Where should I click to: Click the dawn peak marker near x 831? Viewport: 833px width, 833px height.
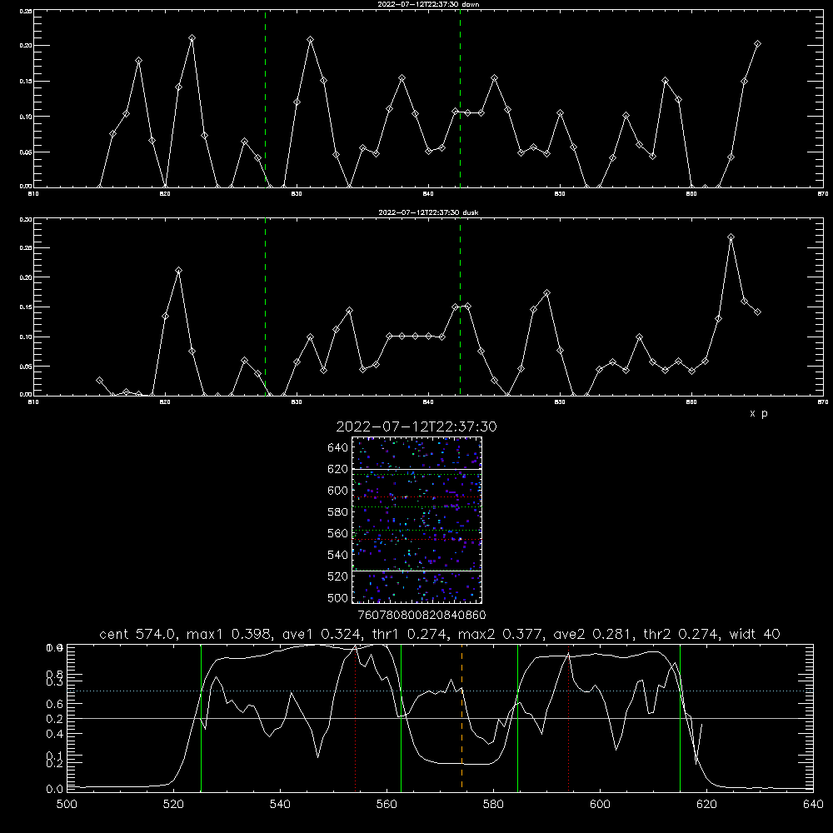310,40
